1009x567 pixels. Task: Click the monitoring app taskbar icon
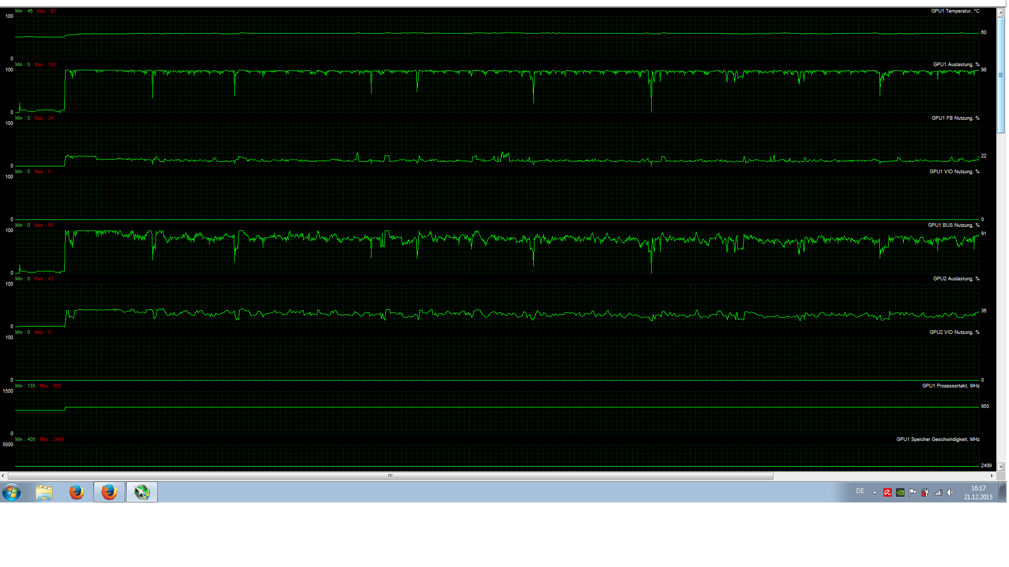(x=142, y=492)
